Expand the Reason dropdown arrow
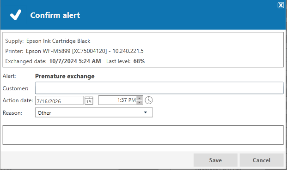 click(146, 112)
